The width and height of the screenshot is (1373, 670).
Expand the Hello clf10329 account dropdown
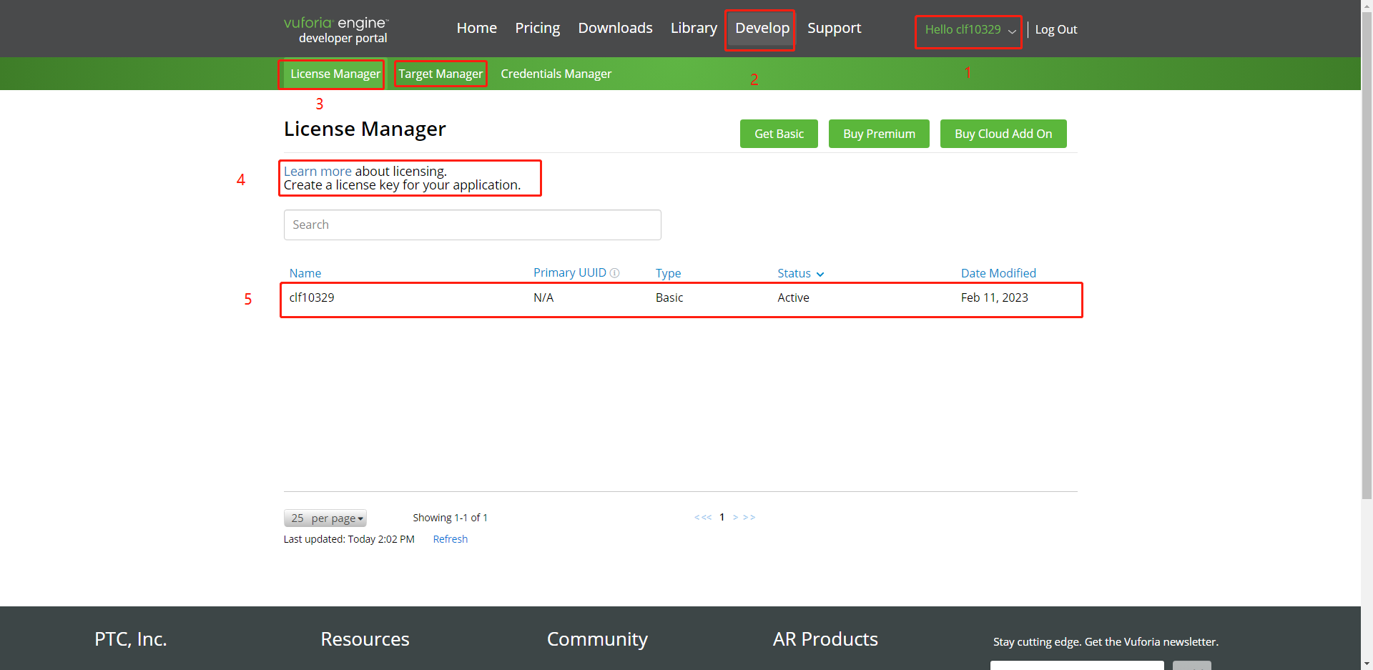pos(970,30)
